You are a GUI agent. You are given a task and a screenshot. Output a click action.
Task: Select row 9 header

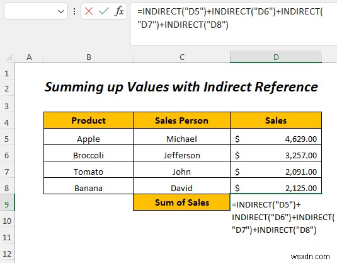7,204
